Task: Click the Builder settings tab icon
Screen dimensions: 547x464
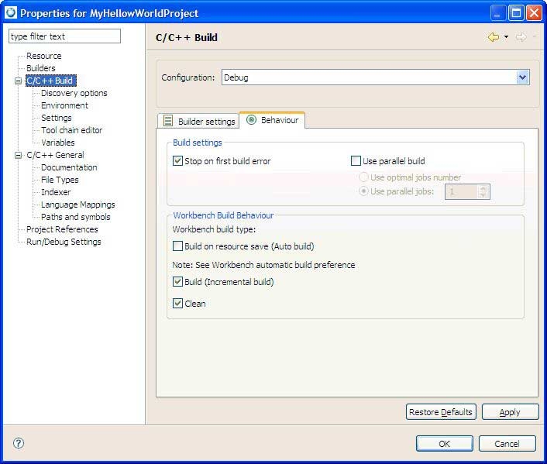Action: [168, 121]
